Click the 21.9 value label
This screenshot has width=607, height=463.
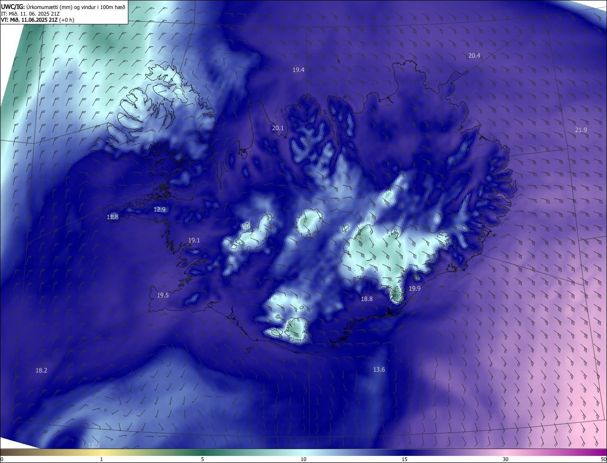(x=581, y=130)
